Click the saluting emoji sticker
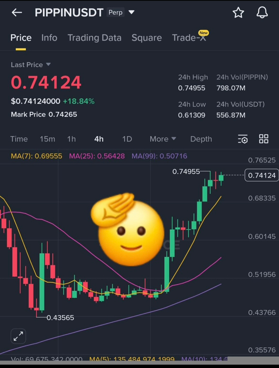279x368 pixels. [127, 229]
